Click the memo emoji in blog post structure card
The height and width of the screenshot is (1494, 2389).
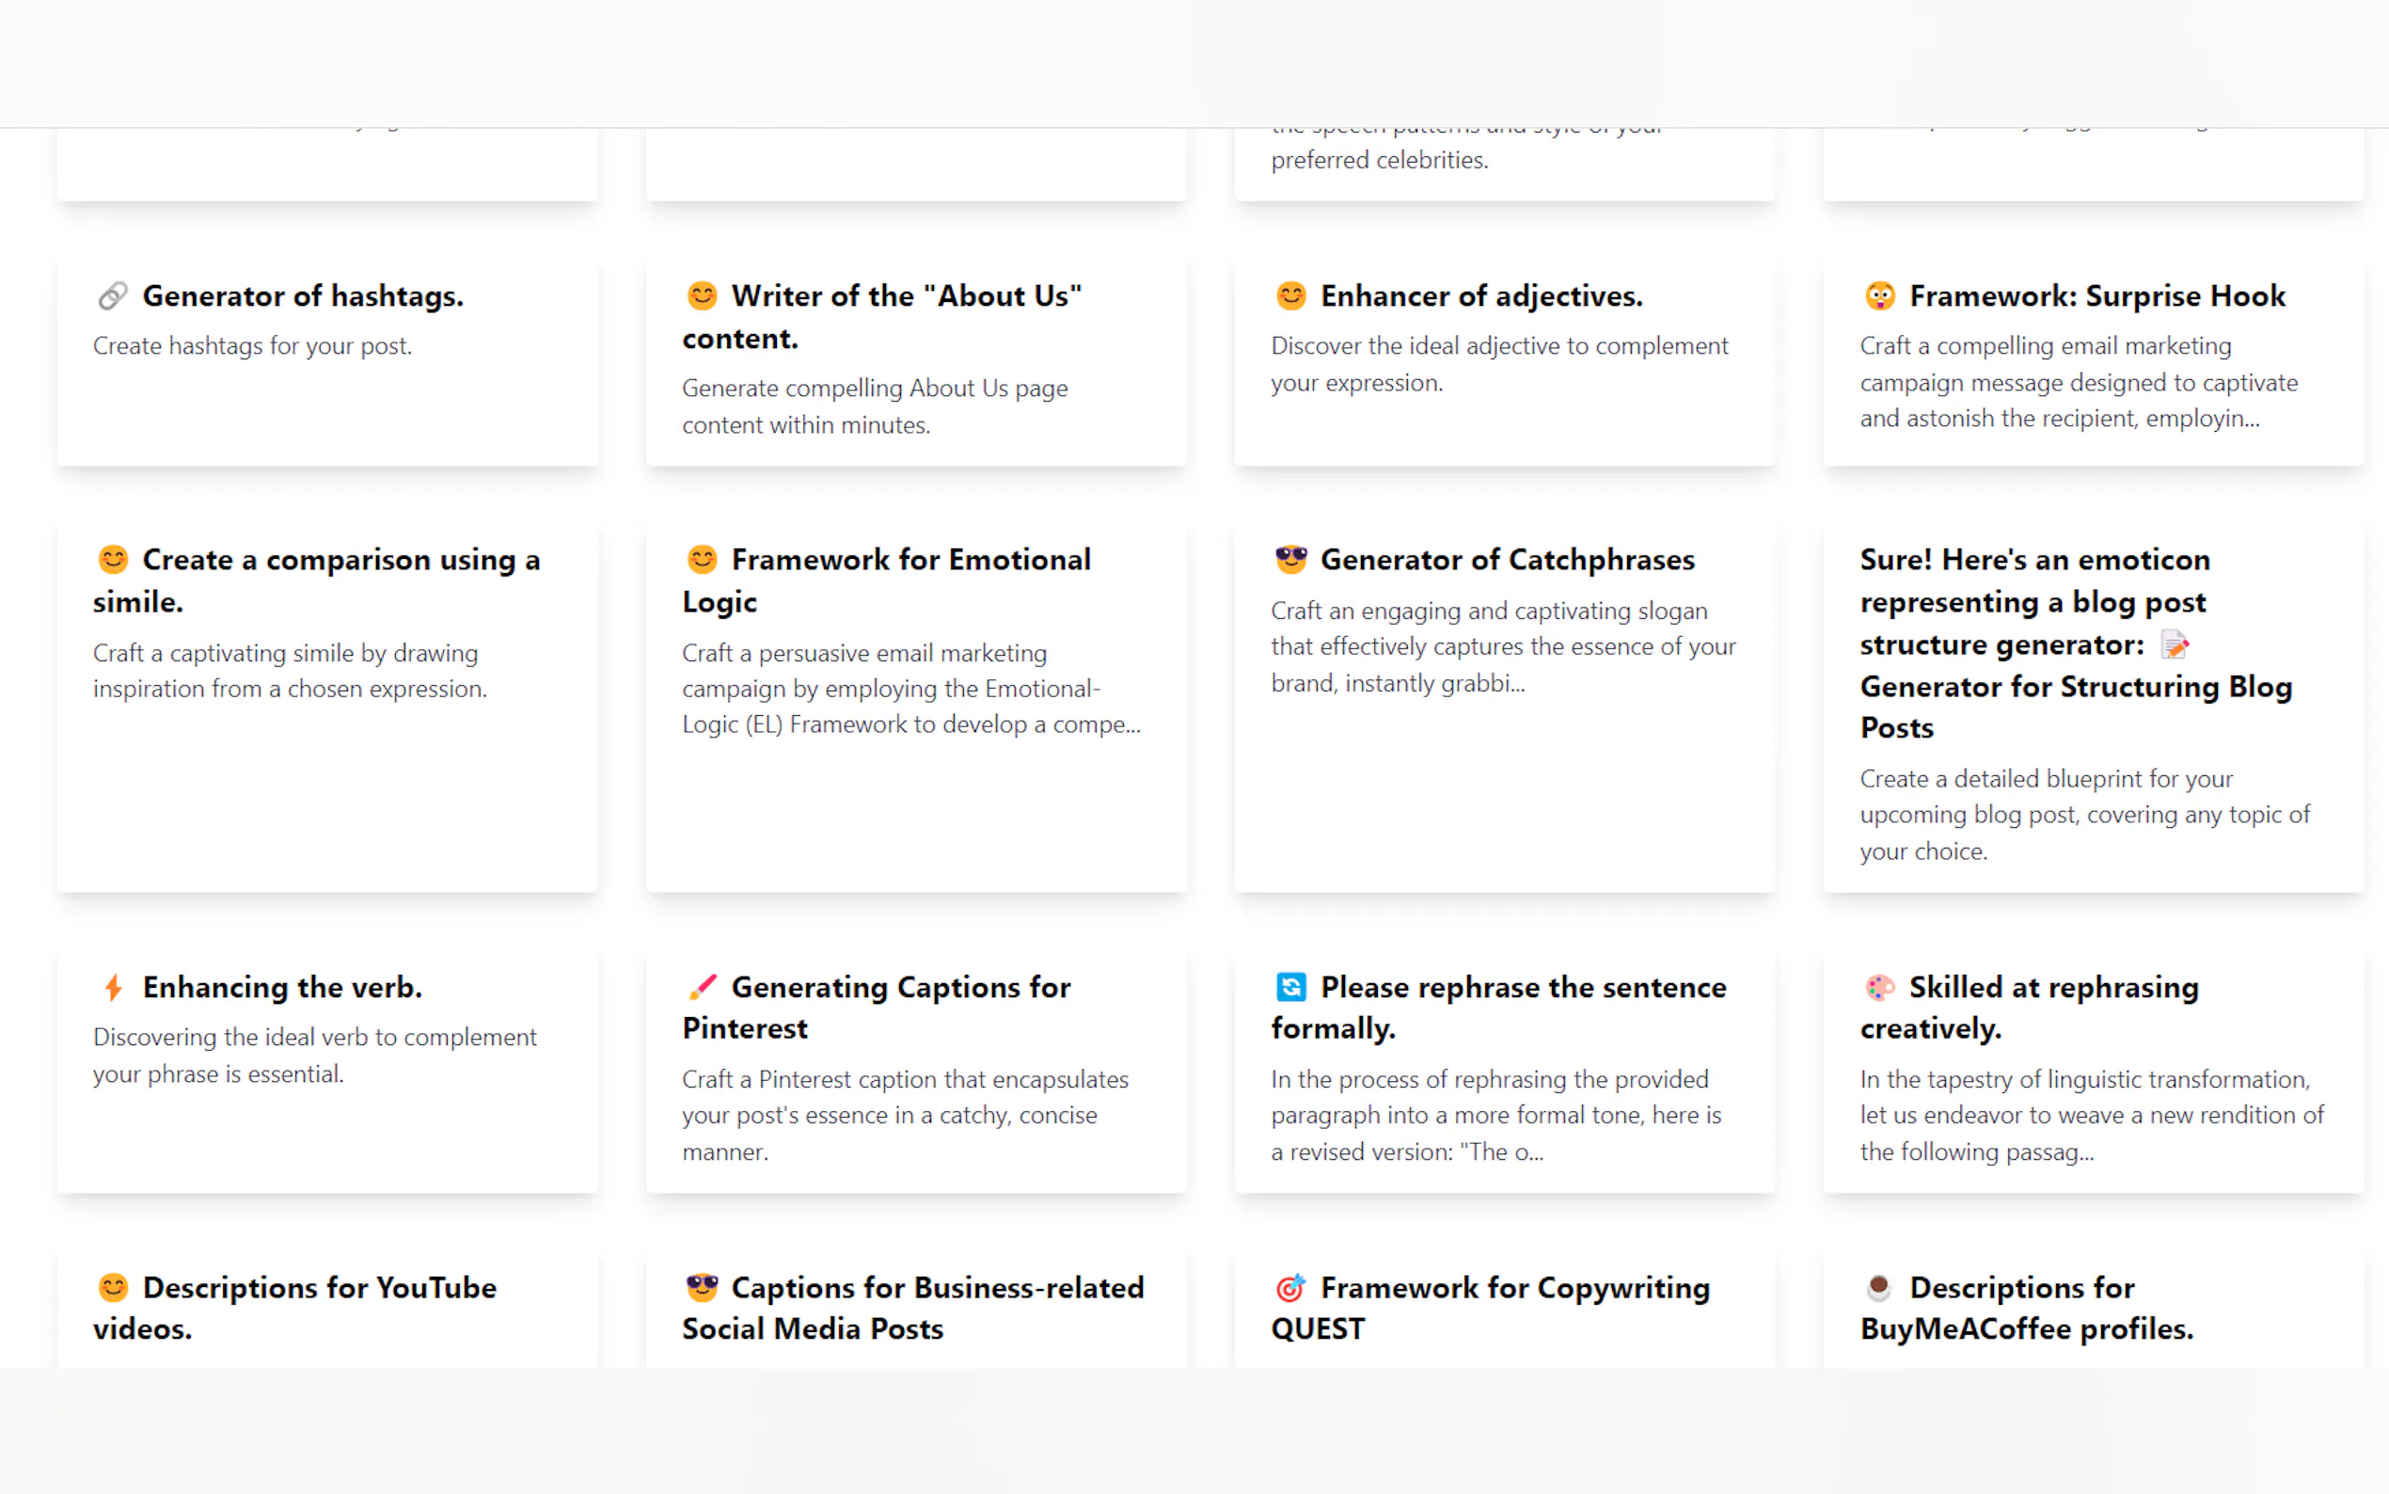pyautogui.click(x=2175, y=644)
